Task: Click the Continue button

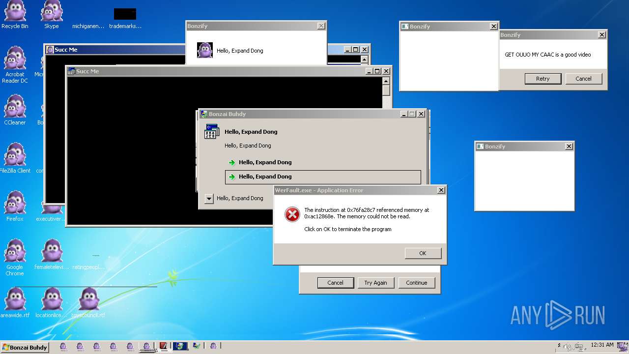Action: (417, 283)
